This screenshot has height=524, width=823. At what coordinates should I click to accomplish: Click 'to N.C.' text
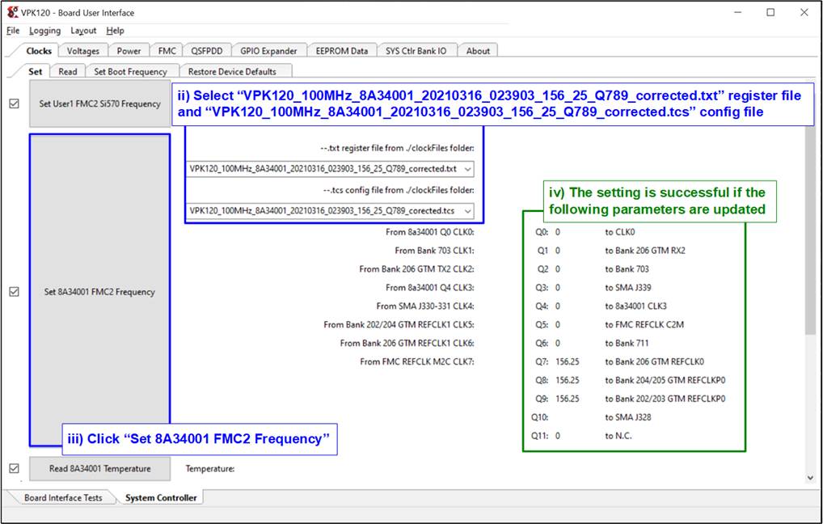(618, 436)
